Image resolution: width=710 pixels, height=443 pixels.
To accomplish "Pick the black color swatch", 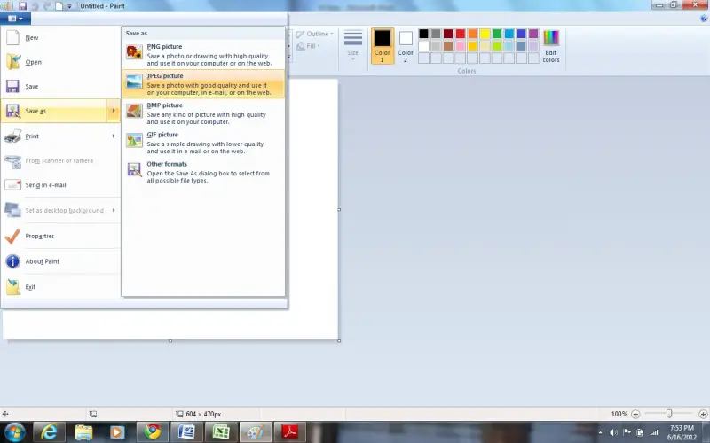I will click(x=423, y=34).
